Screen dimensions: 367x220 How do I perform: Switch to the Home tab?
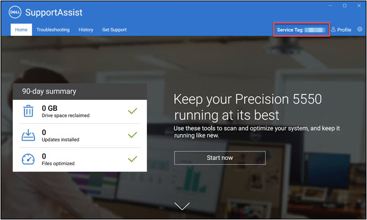21,30
